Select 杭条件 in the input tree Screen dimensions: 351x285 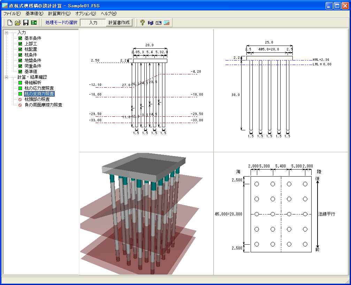coord(31,55)
